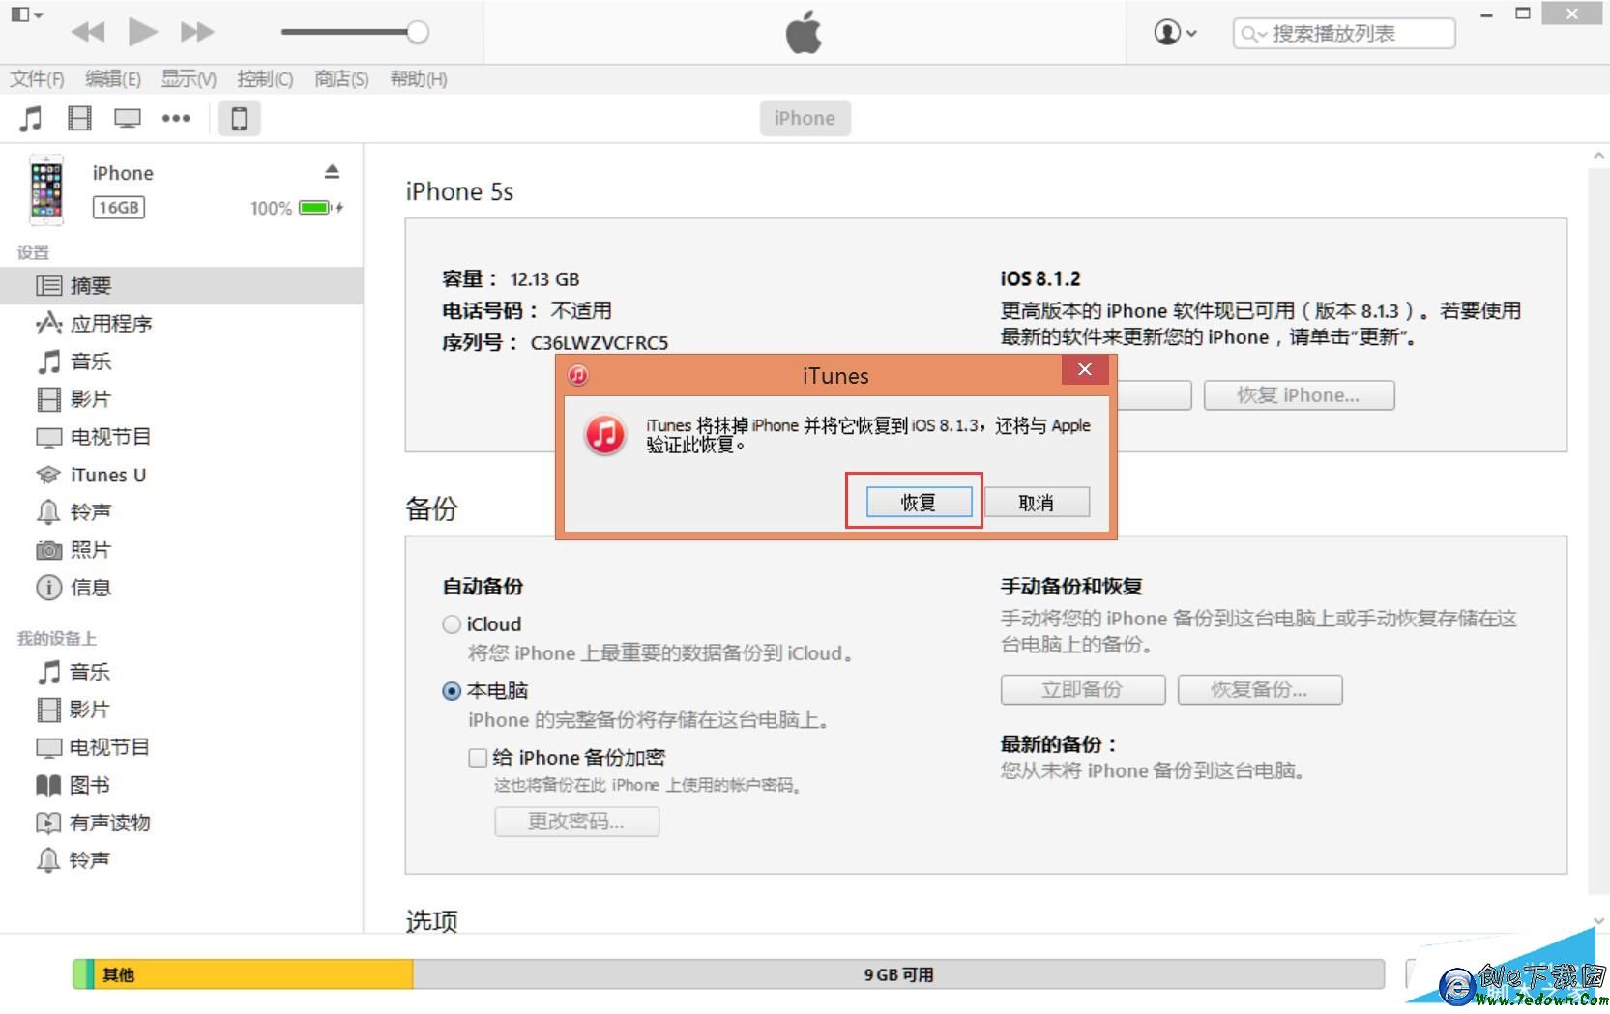Open the 控制(C) menu

[x=264, y=79]
